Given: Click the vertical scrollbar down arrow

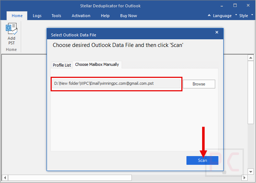Looking at the screenshot, I should (251, 172).
